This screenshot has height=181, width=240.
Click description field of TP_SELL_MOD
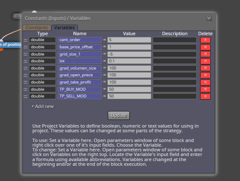pyautogui.click(x=175, y=96)
